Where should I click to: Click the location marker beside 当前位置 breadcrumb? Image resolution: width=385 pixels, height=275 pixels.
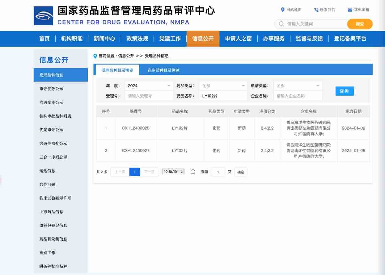click(x=95, y=56)
